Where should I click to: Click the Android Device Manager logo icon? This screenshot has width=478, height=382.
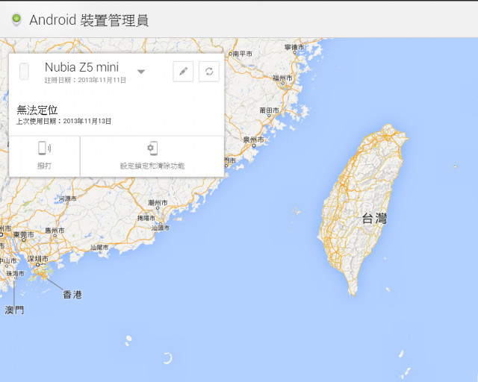click(x=16, y=20)
